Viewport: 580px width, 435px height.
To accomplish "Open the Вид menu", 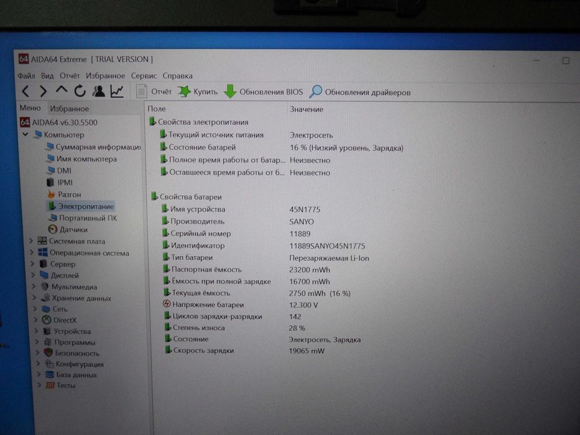I will coord(47,76).
